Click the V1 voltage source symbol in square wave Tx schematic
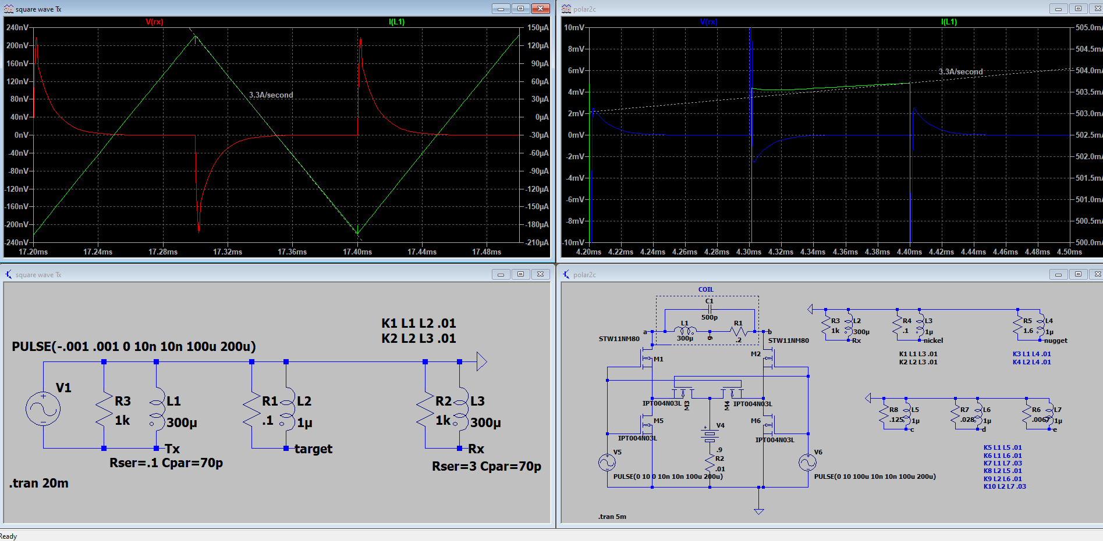 (x=43, y=409)
